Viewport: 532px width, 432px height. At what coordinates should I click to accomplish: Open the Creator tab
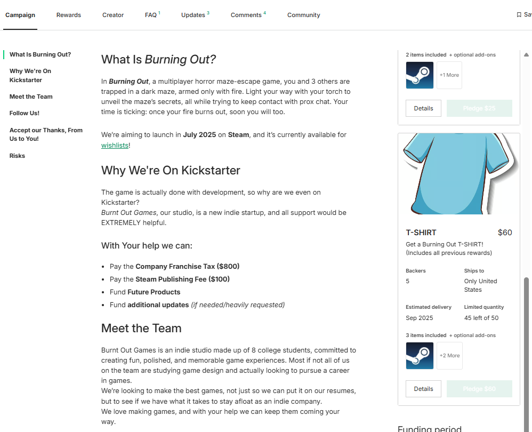pos(113,15)
